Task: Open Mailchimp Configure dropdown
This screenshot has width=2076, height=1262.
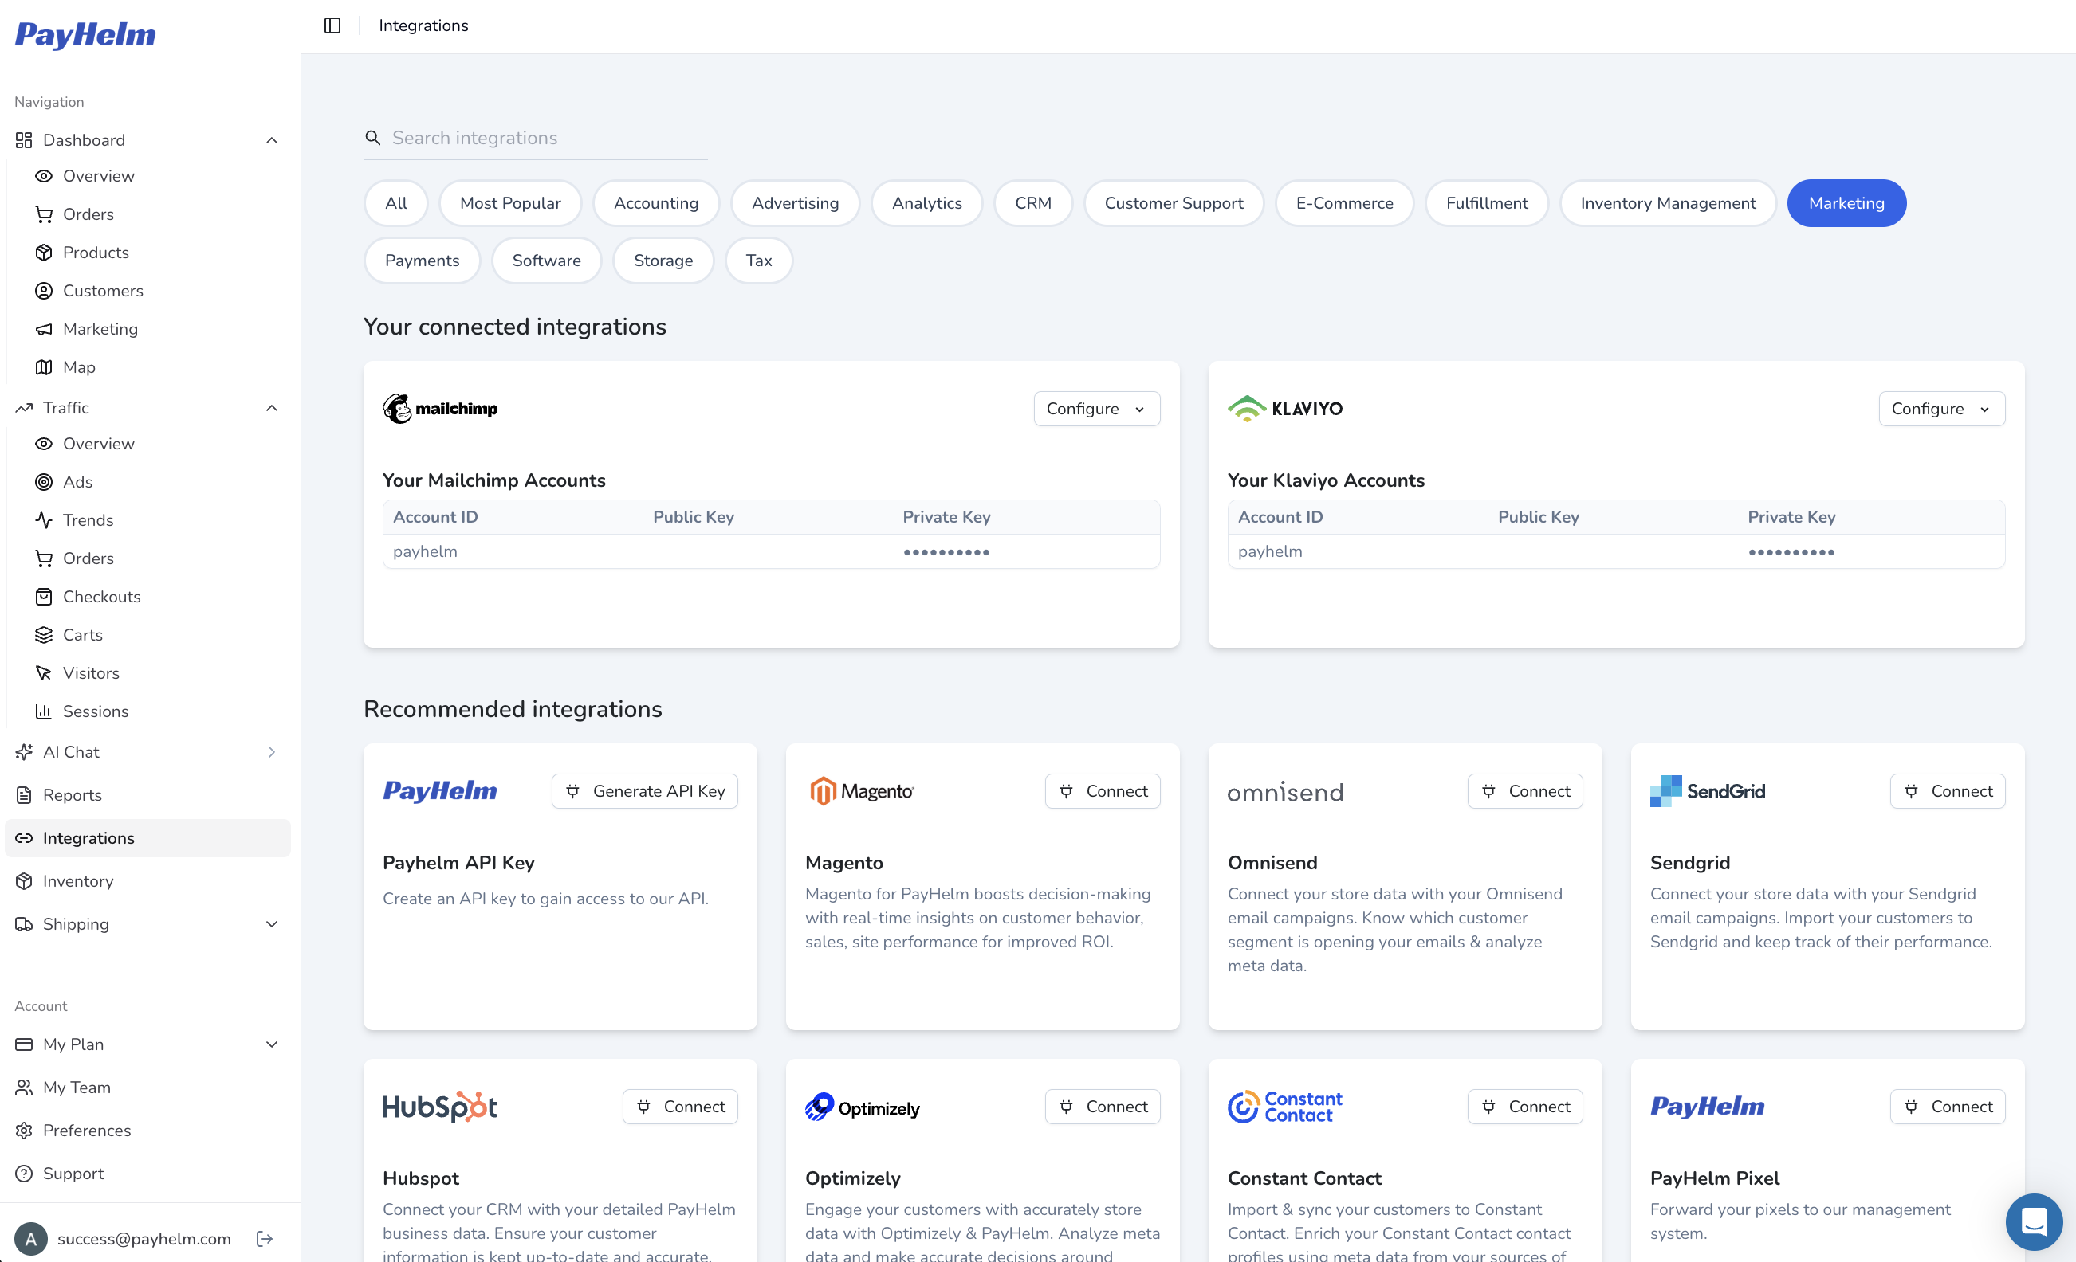Action: point(1097,409)
